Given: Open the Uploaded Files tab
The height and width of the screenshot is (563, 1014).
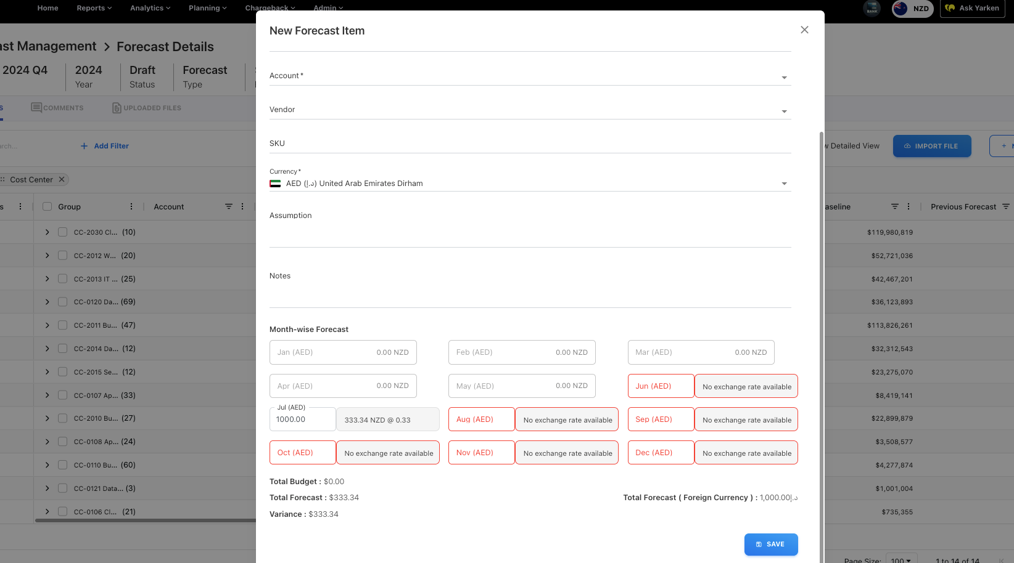Looking at the screenshot, I should [147, 108].
